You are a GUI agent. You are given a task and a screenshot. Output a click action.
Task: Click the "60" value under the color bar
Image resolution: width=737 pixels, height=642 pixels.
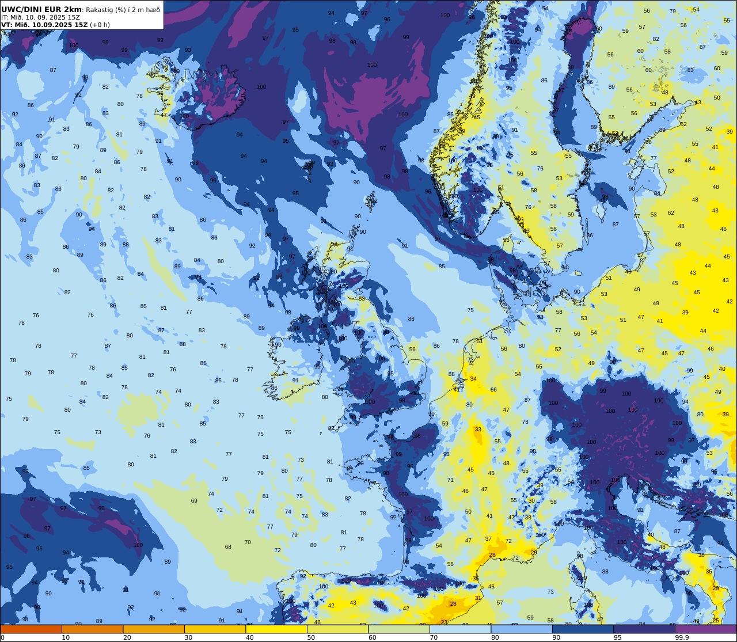[x=373, y=637]
